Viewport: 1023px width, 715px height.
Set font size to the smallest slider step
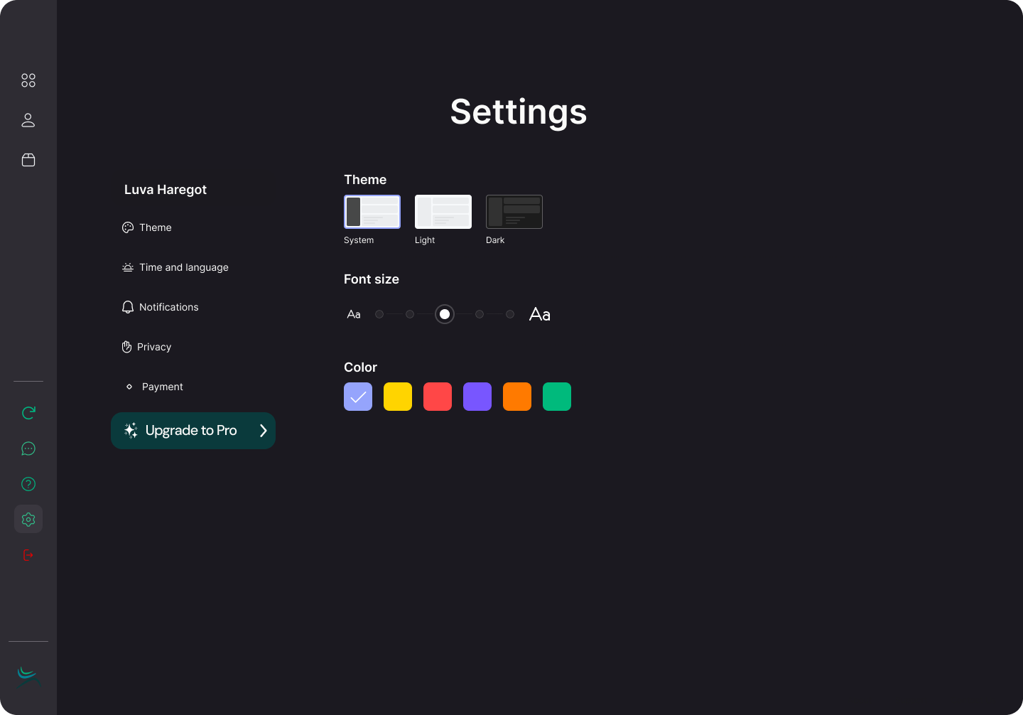[x=379, y=314]
